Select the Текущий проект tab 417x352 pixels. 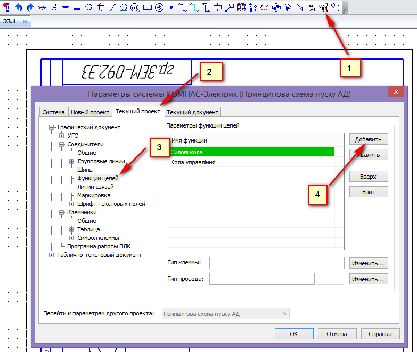pos(138,111)
